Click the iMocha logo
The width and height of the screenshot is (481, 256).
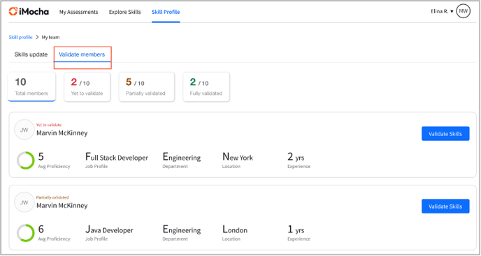pyautogui.click(x=29, y=12)
